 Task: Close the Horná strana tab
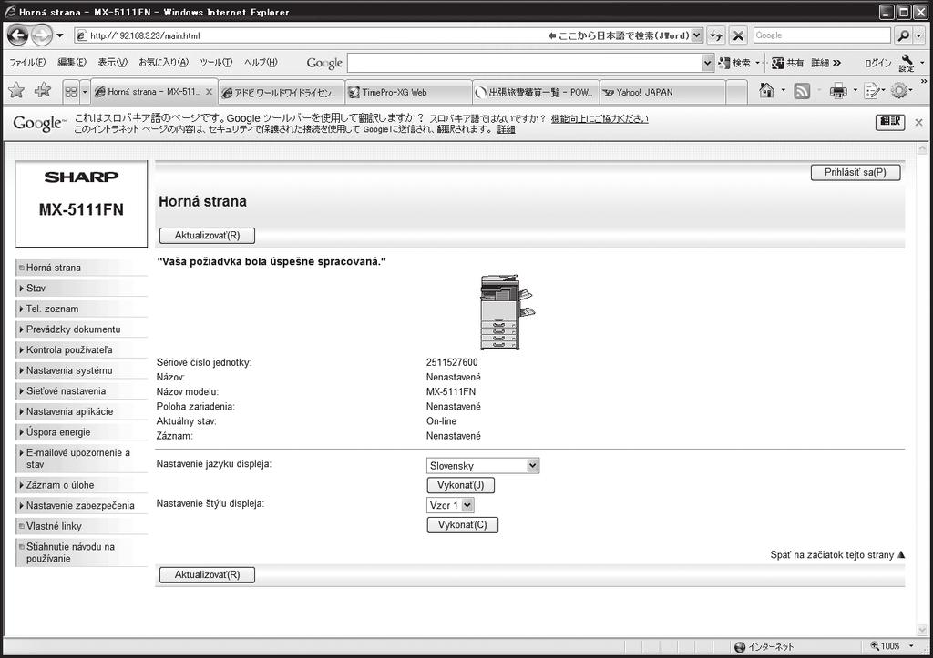(209, 92)
